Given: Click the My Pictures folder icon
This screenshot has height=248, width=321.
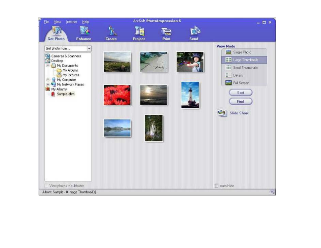Looking at the screenshot, I should point(59,75).
